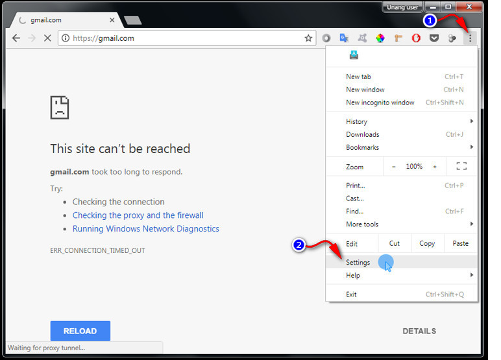
Task: Expand the More tools submenu
Action: [x=402, y=224]
